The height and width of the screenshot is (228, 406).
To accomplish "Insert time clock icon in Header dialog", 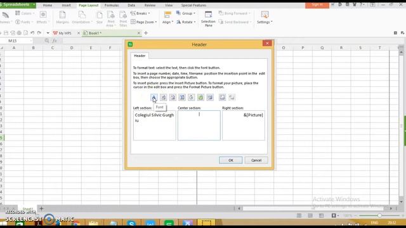I will click(191, 97).
